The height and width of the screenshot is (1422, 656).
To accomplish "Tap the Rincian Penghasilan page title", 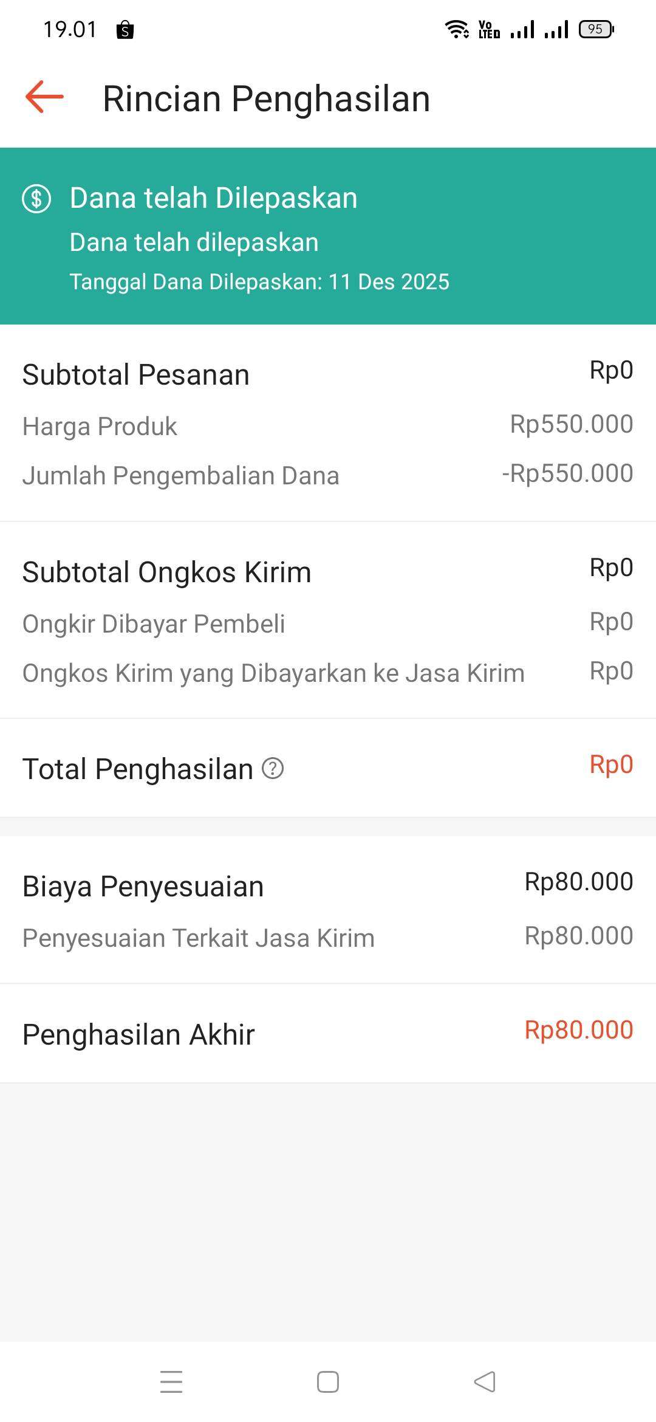I will 266,98.
